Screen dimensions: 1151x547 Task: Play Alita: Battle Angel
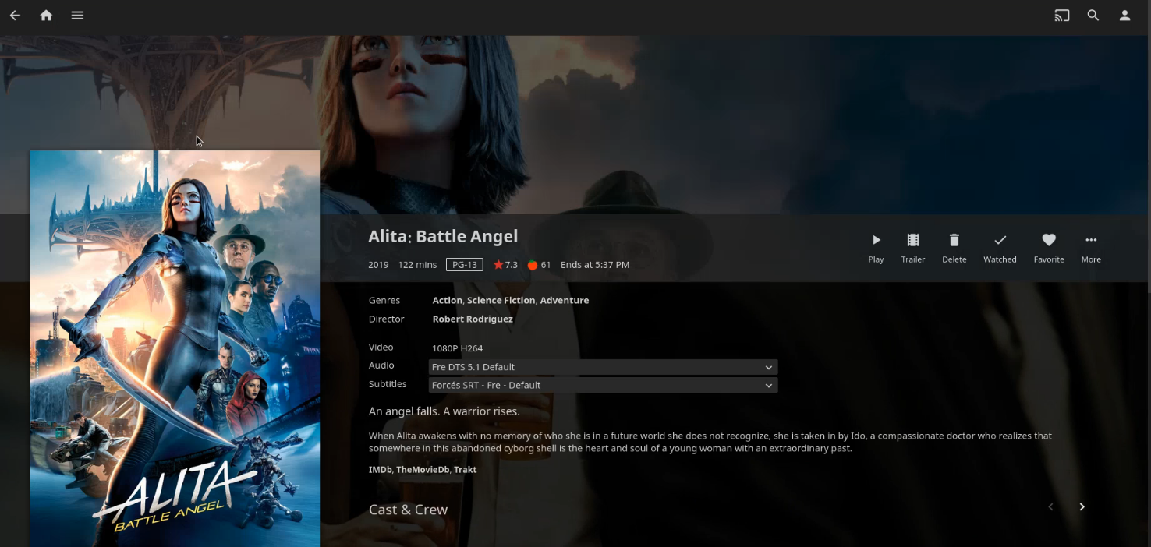[x=876, y=248]
